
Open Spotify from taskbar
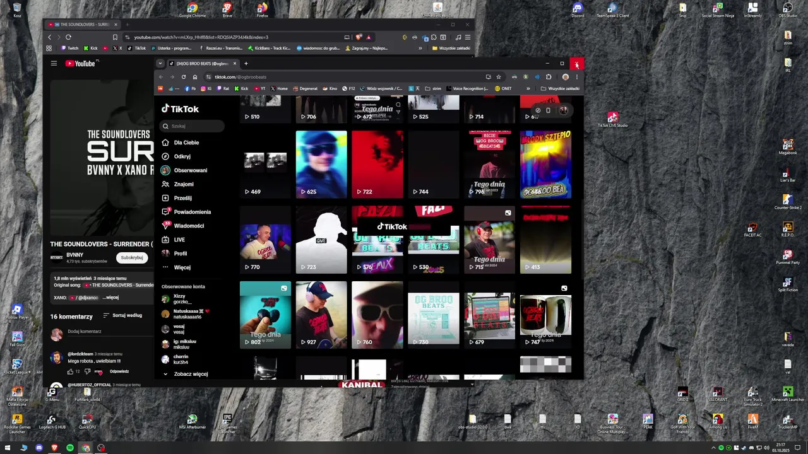tap(70, 448)
